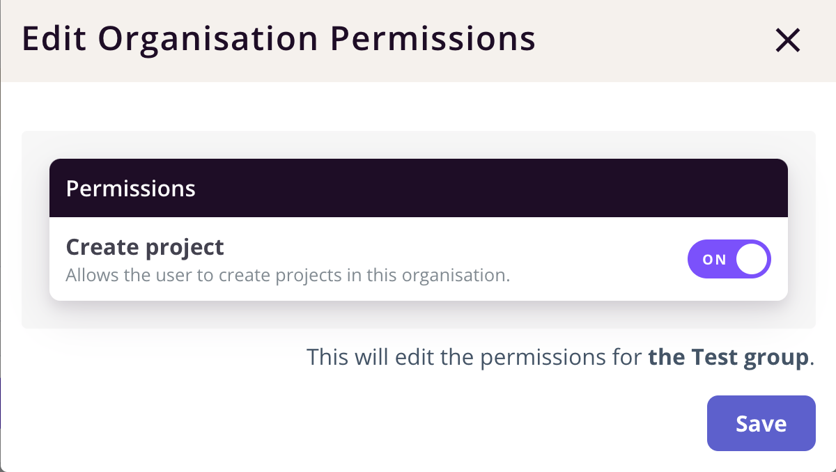Click the X icon in dialog header

(788, 41)
